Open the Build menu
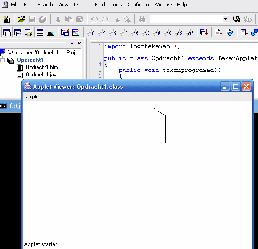 [100, 5]
